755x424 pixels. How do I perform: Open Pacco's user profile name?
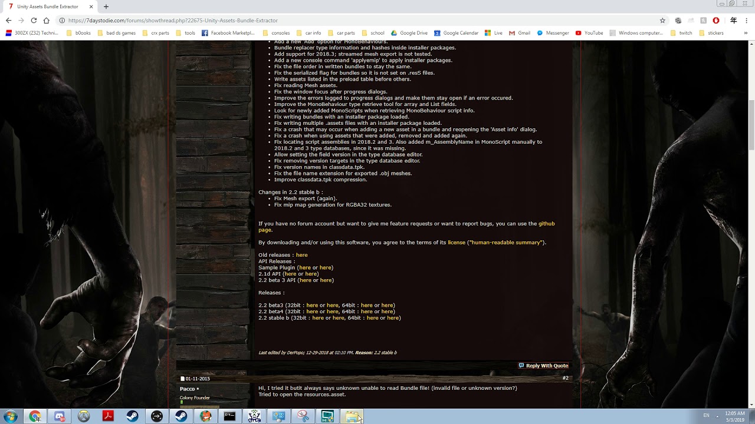188,389
